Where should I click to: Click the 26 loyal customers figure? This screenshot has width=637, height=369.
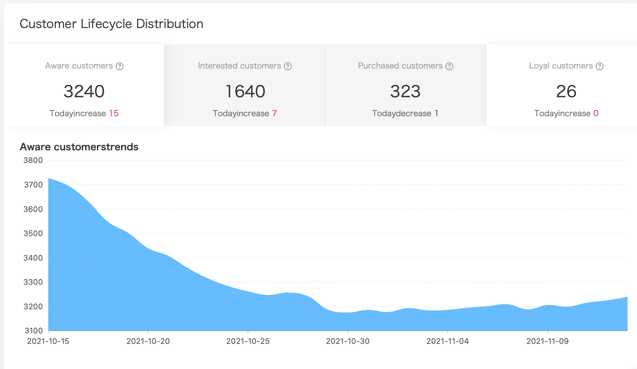point(566,91)
